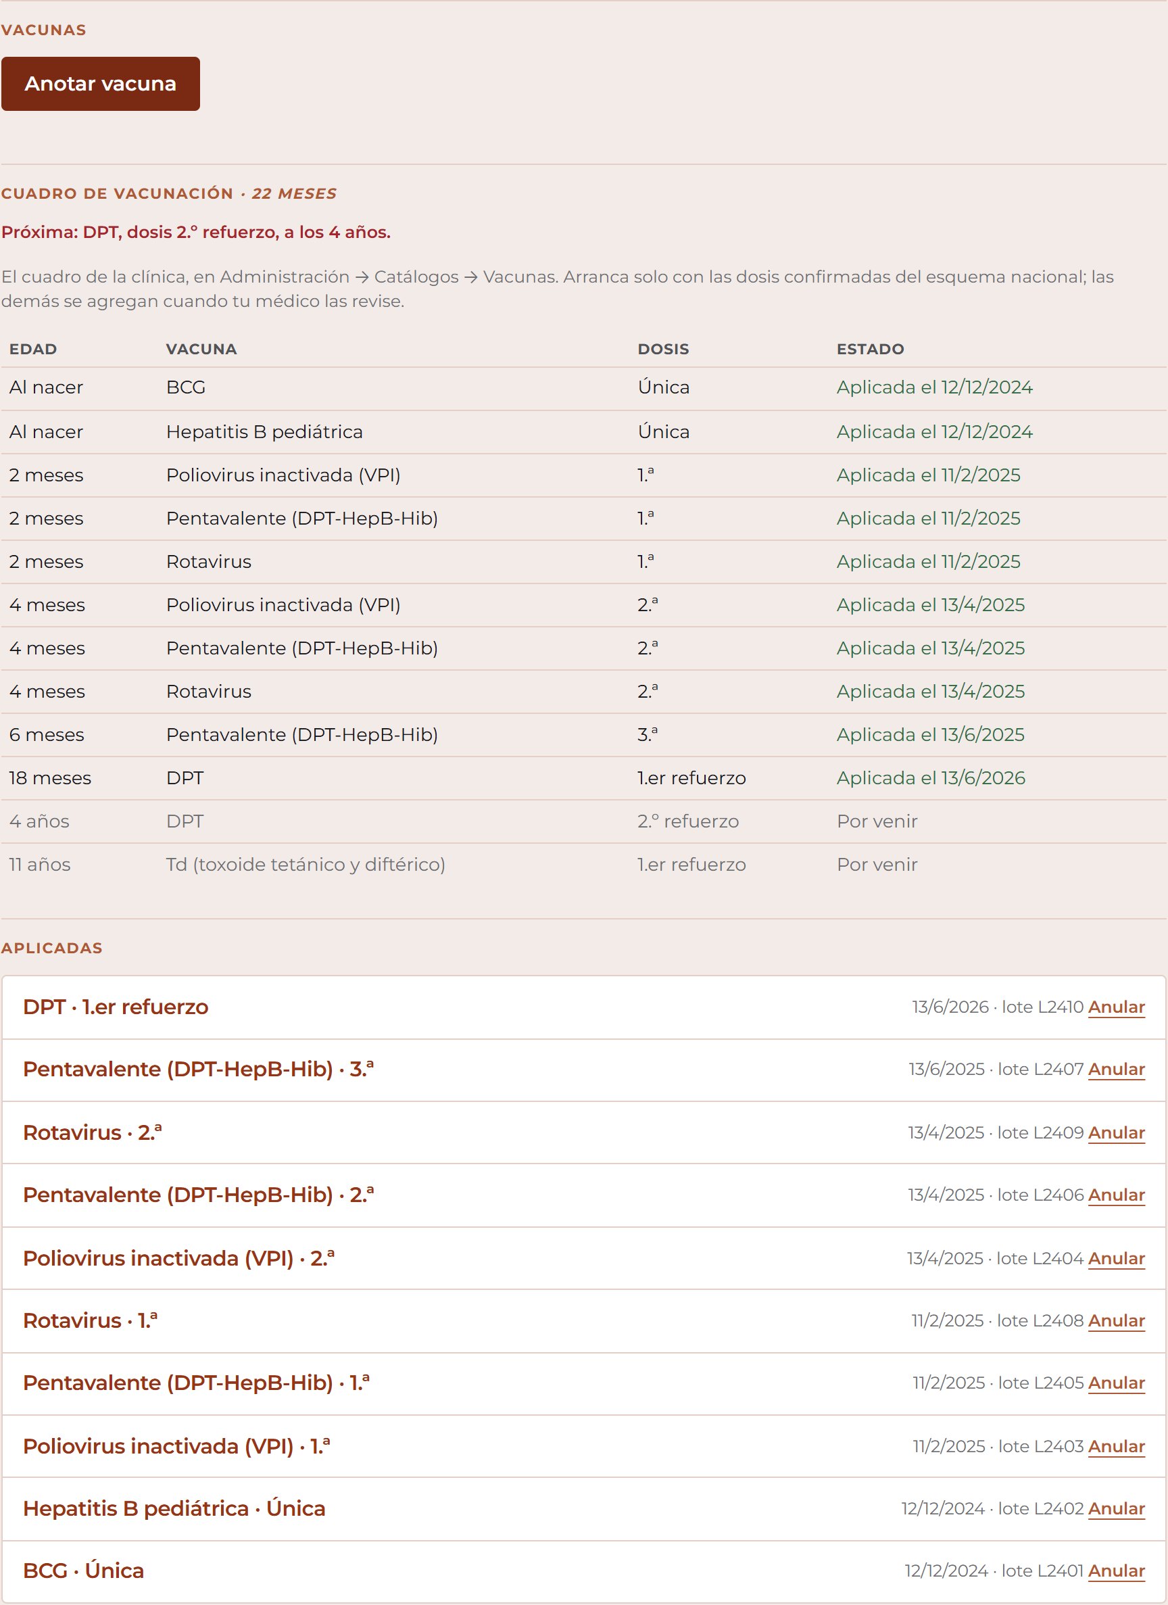Click the '12/12/2024 · lote L2401' text
This screenshot has height=1605, width=1168.
(994, 1571)
